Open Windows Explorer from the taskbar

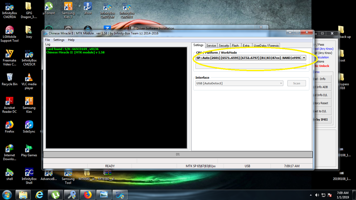[23, 195]
